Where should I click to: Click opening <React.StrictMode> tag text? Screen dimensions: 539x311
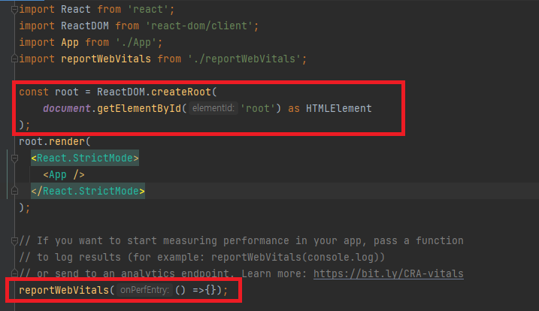(85, 158)
